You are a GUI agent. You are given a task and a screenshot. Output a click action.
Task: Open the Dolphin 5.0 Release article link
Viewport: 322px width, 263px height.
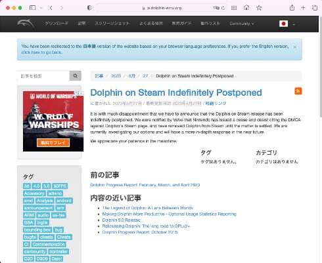[121, 220]
